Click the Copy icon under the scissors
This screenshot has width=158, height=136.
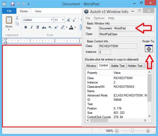tap(17, 24)
